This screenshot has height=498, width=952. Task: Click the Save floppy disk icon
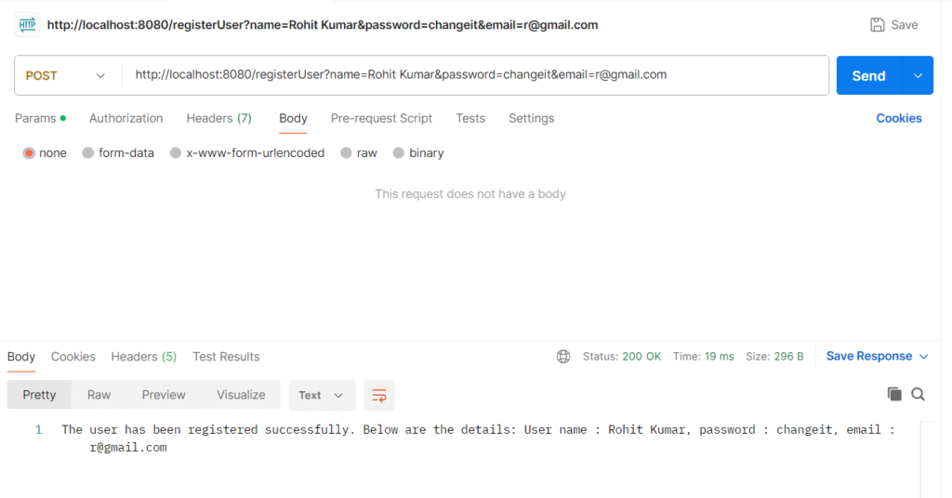tap(878, 25)
